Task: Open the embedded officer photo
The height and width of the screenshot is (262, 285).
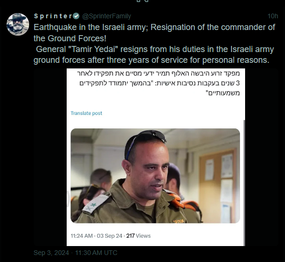Action: coord(155,176)
